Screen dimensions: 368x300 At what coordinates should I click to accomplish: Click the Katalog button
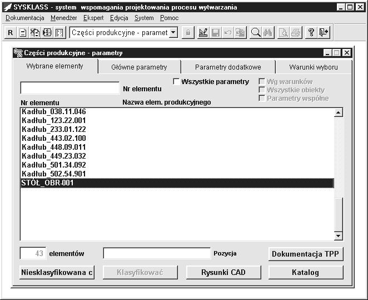(x=306, y=273)
